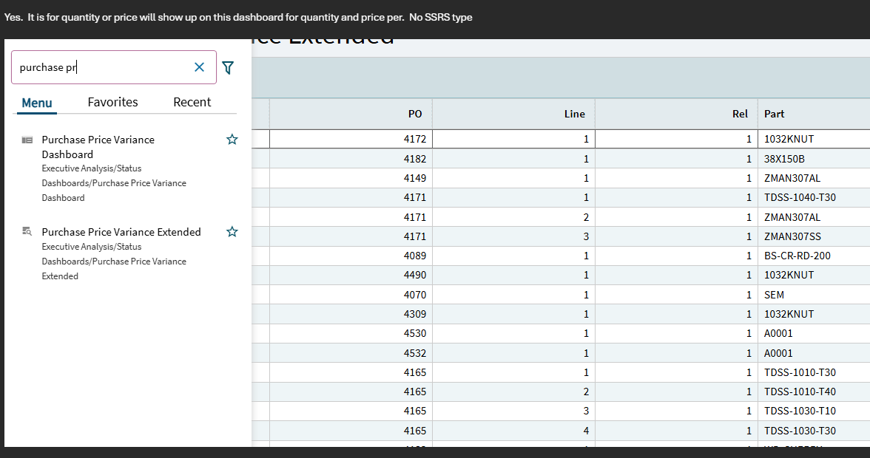Screen dimensions: 870x458
Task: Select the PO 4532 cell
Action: (x=351, y=353)
